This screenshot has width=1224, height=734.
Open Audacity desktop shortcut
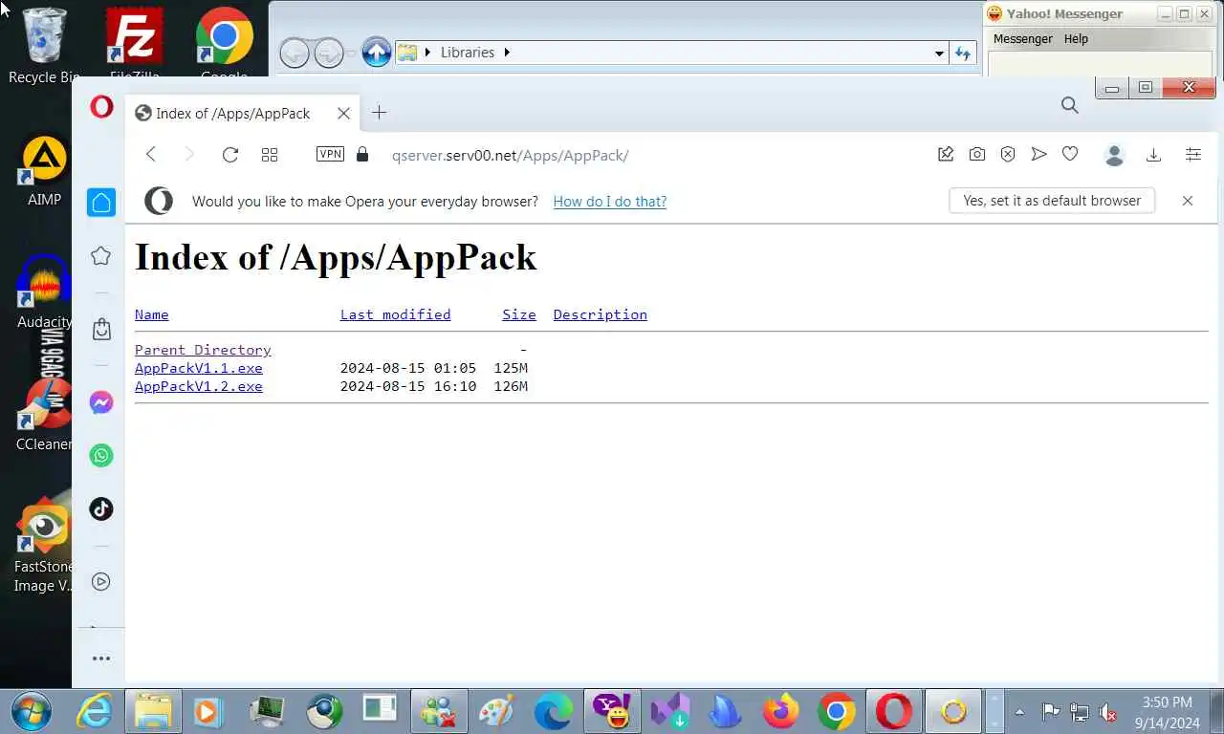tap(44, 291)
